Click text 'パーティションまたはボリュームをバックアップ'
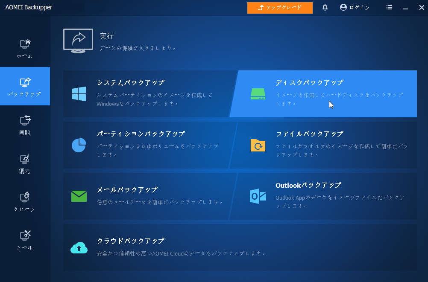Image resolution: width=428 pixels, height=282 pixels. point(158,146)
